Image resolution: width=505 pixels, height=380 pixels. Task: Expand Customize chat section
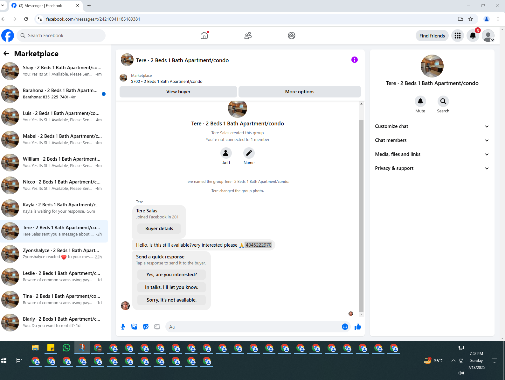click(x=432, y=126)
